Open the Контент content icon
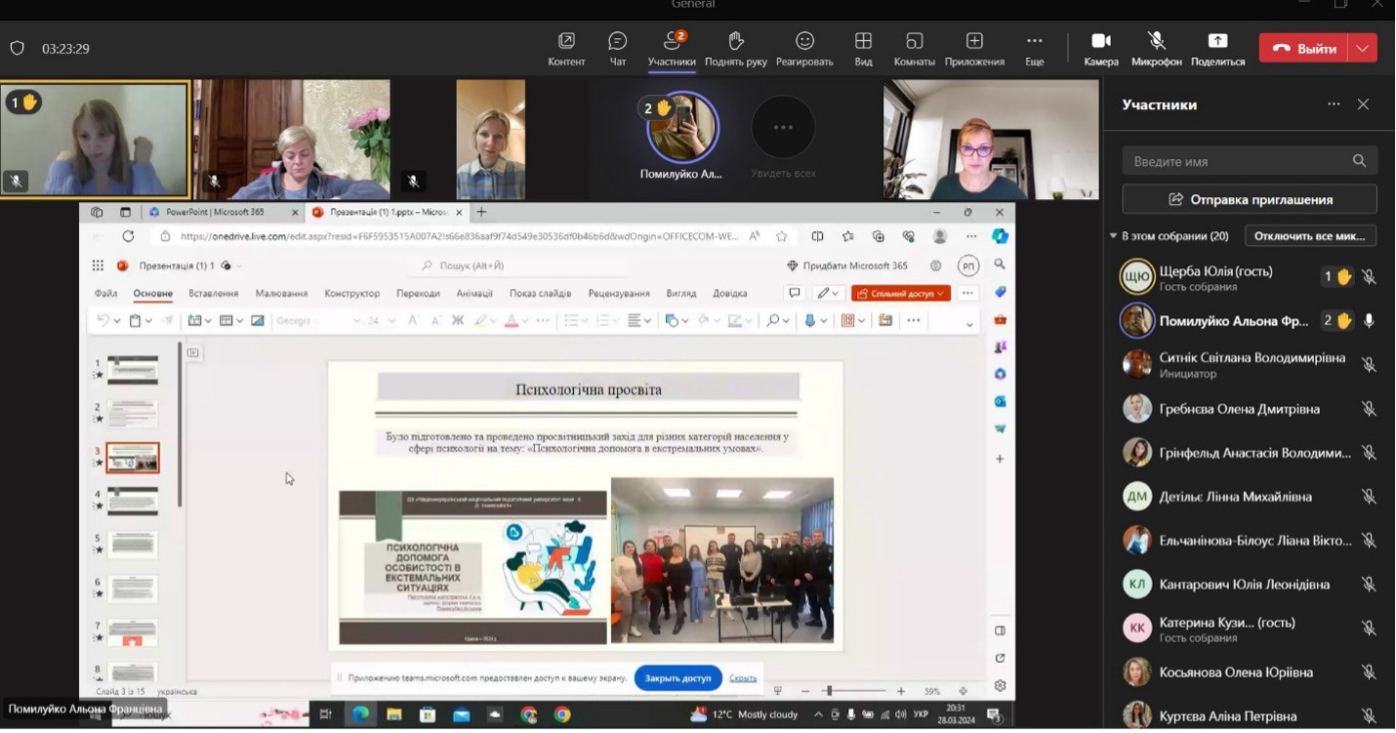 566,41
